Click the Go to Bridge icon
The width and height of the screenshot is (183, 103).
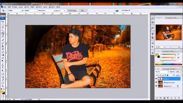117,11
